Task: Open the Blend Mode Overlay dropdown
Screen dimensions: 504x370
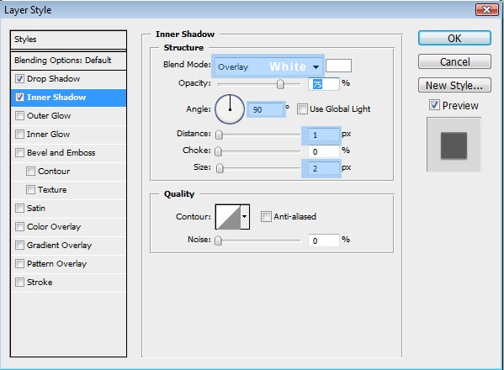Action: [268, 66]
